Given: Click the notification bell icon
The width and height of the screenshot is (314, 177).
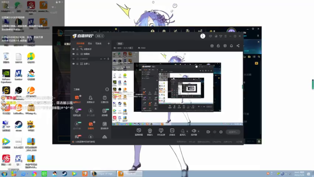Looking at the screenshot, I should click(x=231, y=46).
